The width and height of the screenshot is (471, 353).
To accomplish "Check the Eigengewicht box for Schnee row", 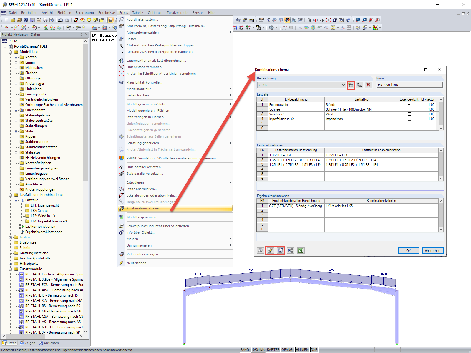I will [x=409, y=109].
